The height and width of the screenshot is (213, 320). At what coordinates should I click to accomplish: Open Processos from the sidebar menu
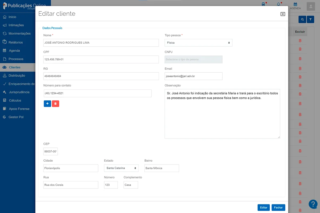click(x=16, y=59)
